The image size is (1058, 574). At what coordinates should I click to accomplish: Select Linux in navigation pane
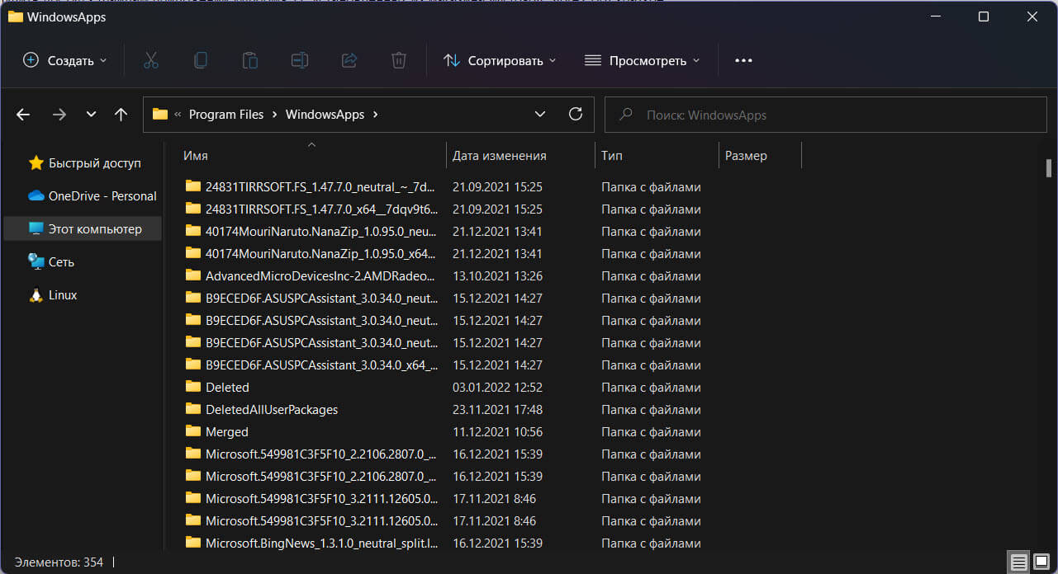click(x=83, y=295)
